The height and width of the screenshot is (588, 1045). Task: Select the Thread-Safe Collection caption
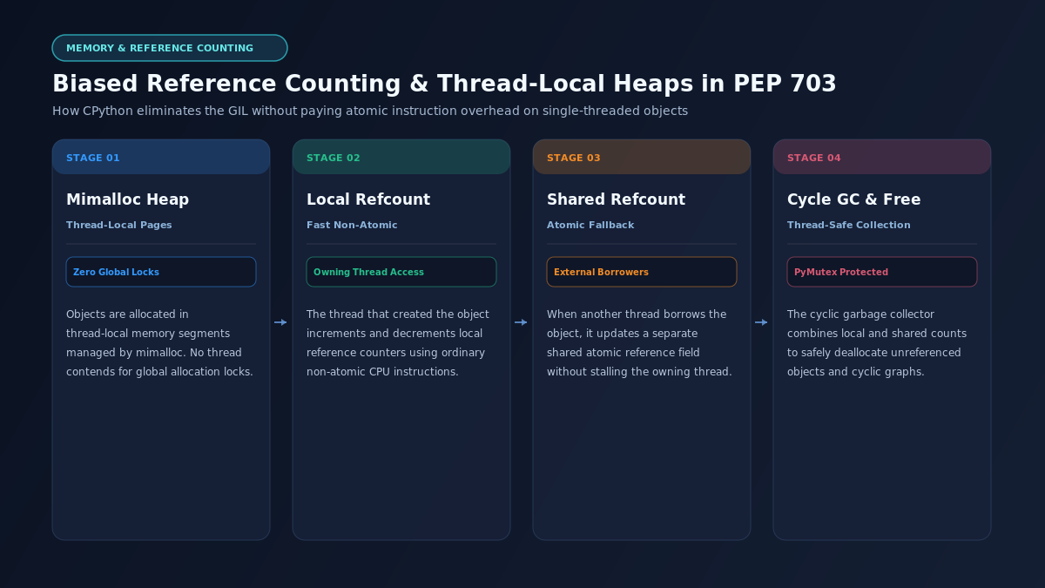[849, 225]
